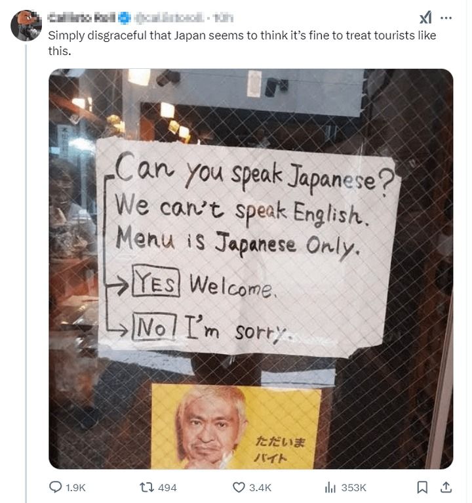Click the 494 reposts count
Screen dimensions: 472x503
(x=167, y=488)
